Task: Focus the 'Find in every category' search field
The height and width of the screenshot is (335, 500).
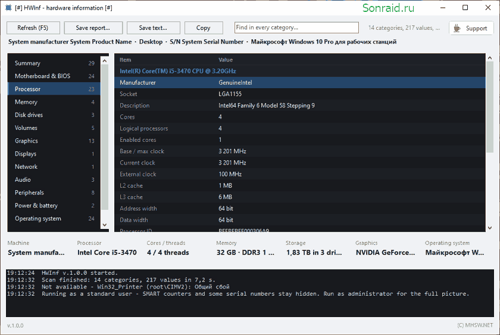Action: pos(296,27)
